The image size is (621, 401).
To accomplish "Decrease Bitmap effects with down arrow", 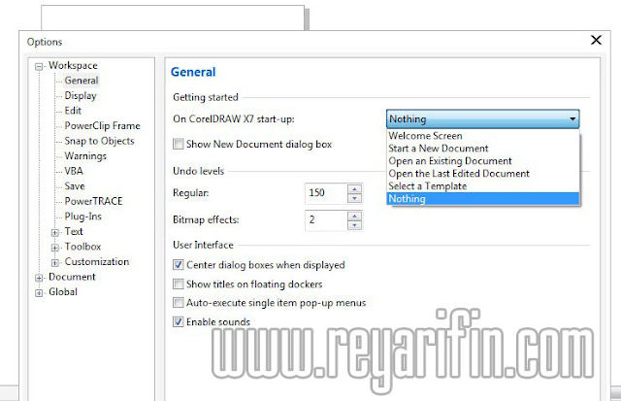I will (354, 225).
